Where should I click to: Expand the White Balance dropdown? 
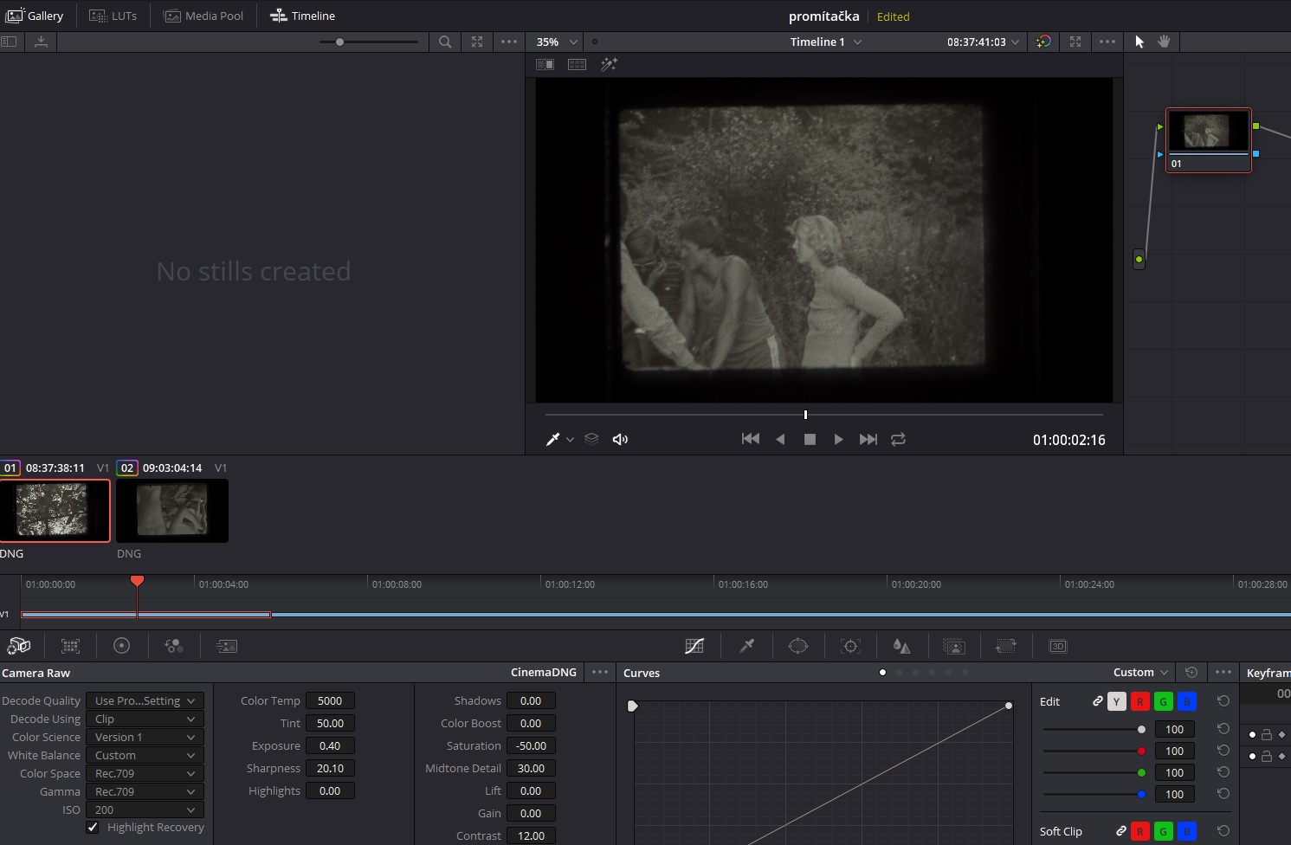pyautogui.click(x=145, y=755)
